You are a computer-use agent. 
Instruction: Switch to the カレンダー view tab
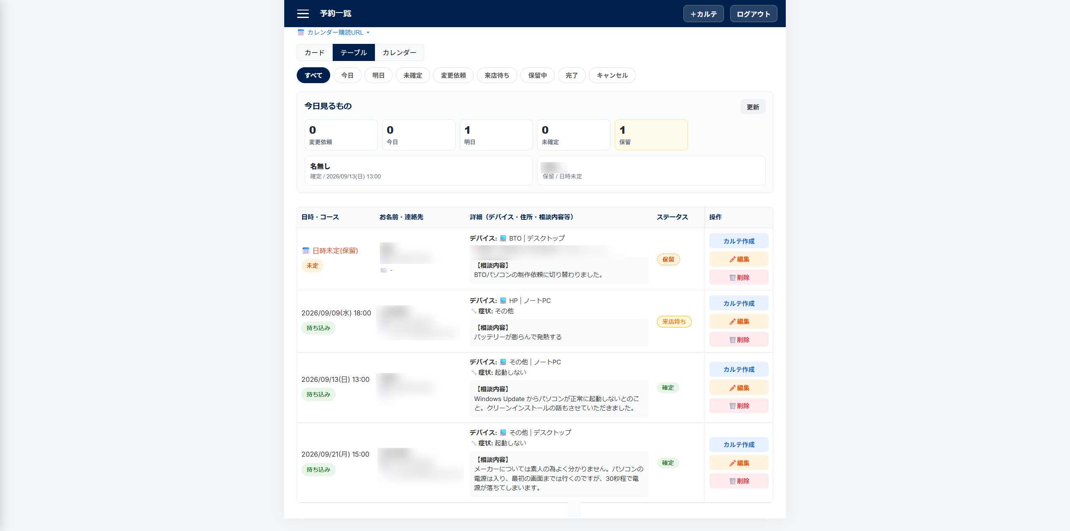point(399,53)
